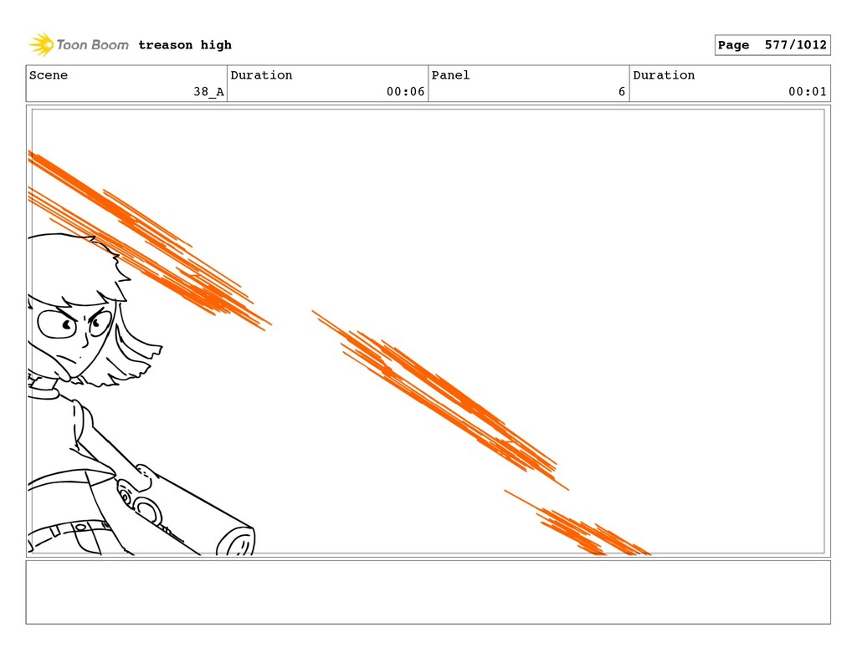857x663 pixels.
Task: Click the panel duration value 00:01
Action: pos(808,91)
